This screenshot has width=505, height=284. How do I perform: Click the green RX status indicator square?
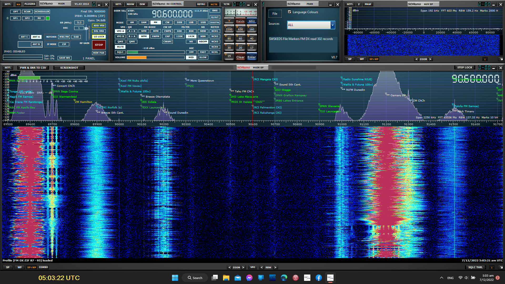pyautogui.click(x=48, y=18)
